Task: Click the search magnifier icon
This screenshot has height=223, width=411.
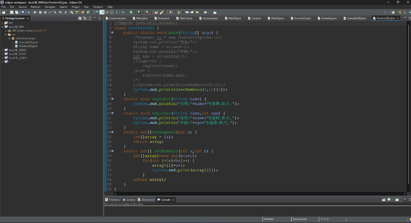Action: click(385, 12)
